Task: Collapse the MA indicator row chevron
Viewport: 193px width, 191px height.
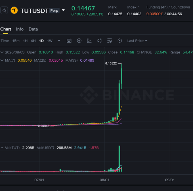Action: click(x=2, y=60)
